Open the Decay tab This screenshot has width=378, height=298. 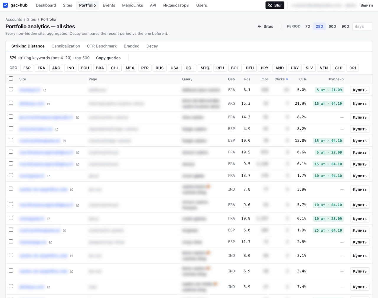pyautogui.click(x=152, y=46)
